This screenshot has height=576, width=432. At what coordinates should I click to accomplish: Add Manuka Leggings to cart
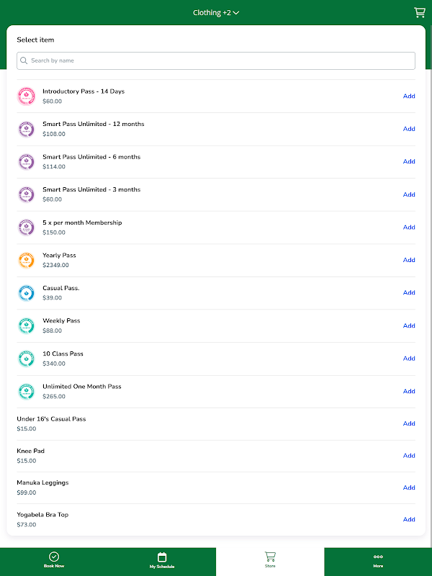point(409,487)
